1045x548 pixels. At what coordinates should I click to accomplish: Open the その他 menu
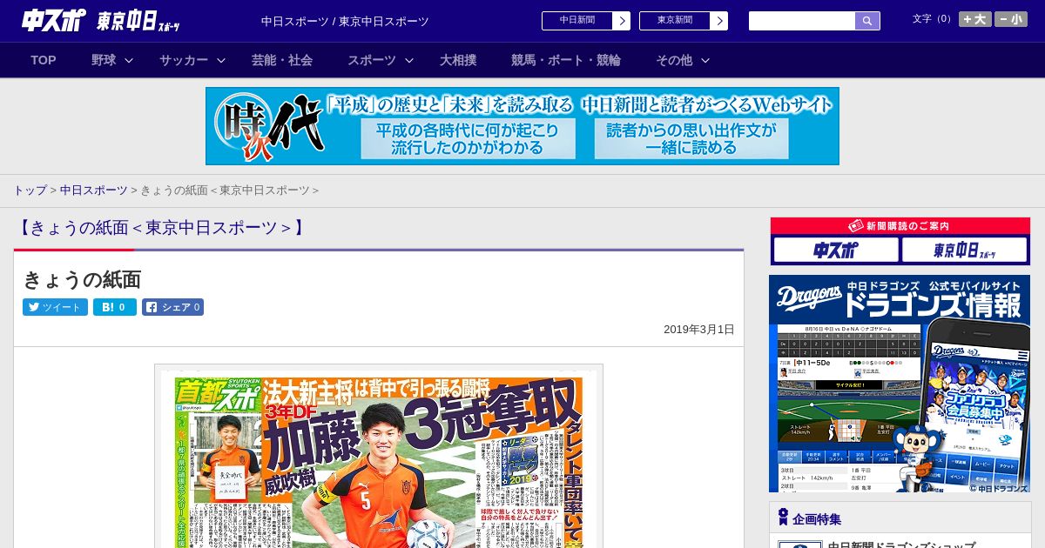pos(674,60)
